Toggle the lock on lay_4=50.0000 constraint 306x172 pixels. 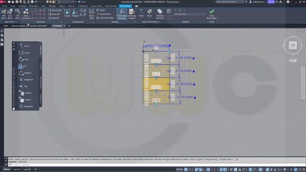pyautogui.click(x=195, y=97)
